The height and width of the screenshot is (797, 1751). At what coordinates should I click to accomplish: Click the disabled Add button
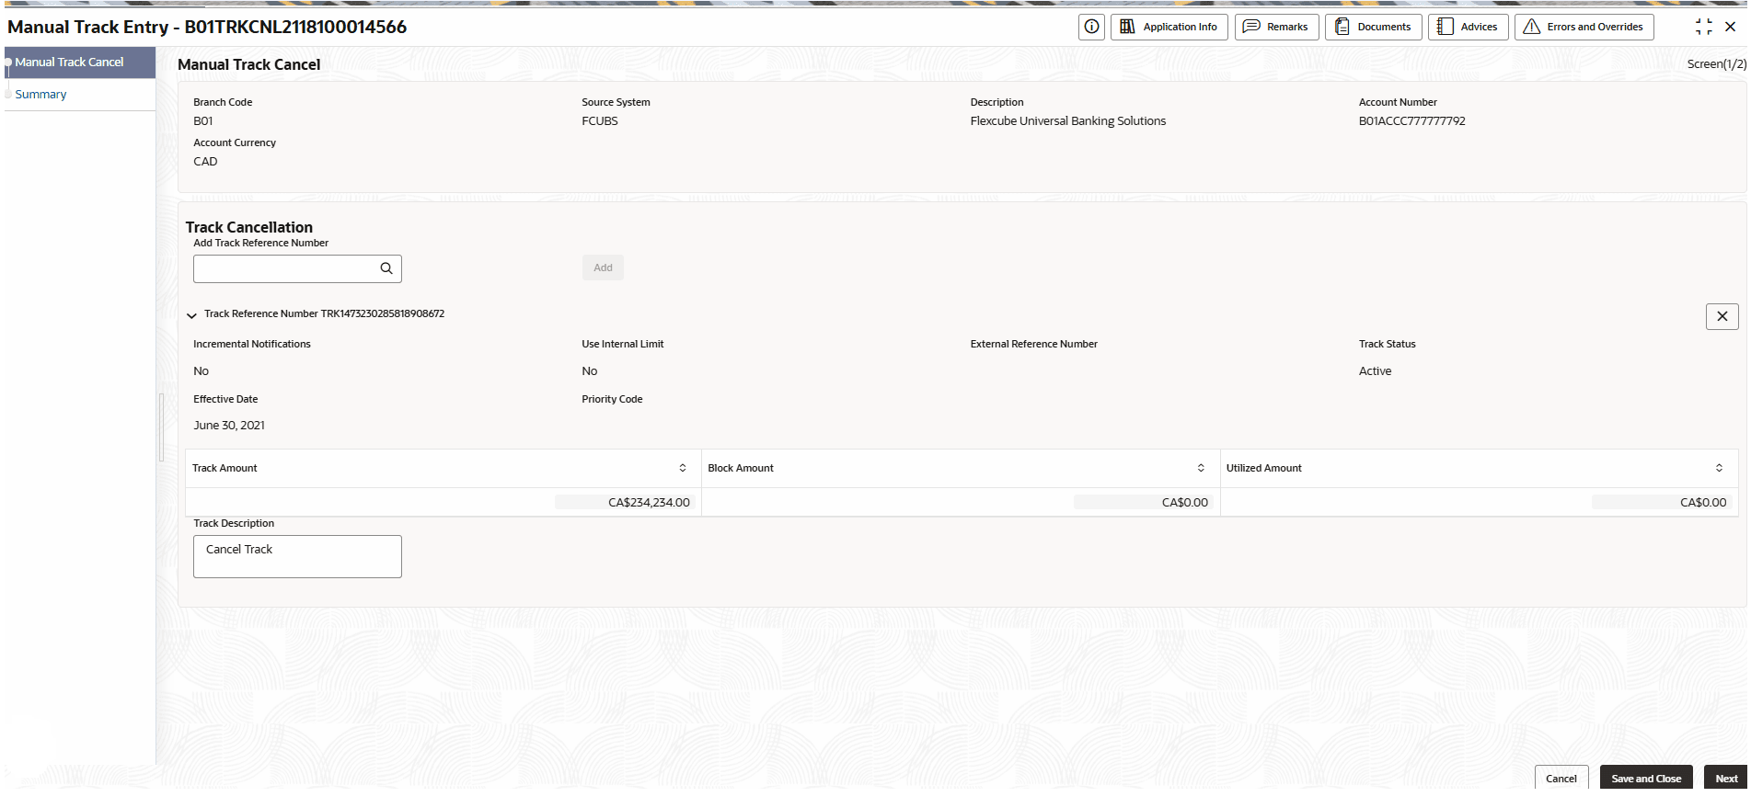click(x=603, y=268)
